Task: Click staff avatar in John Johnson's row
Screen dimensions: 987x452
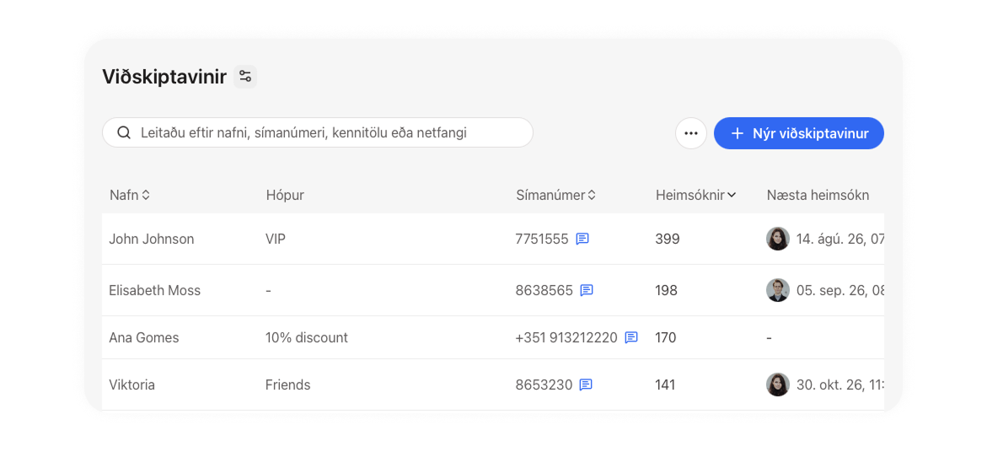Action: [x=778, y=239]
